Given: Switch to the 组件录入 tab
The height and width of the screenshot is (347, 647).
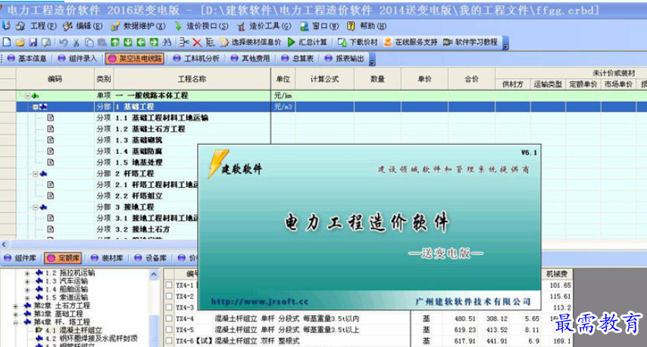Looking at the screenshot, I should tap(77, 58).
